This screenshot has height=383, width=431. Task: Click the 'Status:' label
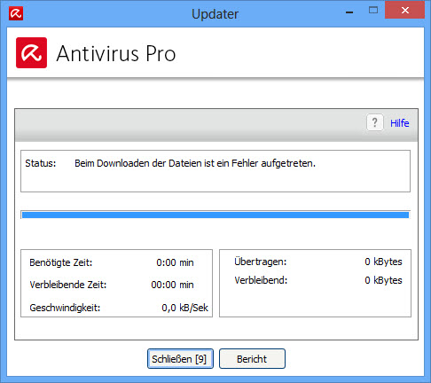tap(41, 163)
